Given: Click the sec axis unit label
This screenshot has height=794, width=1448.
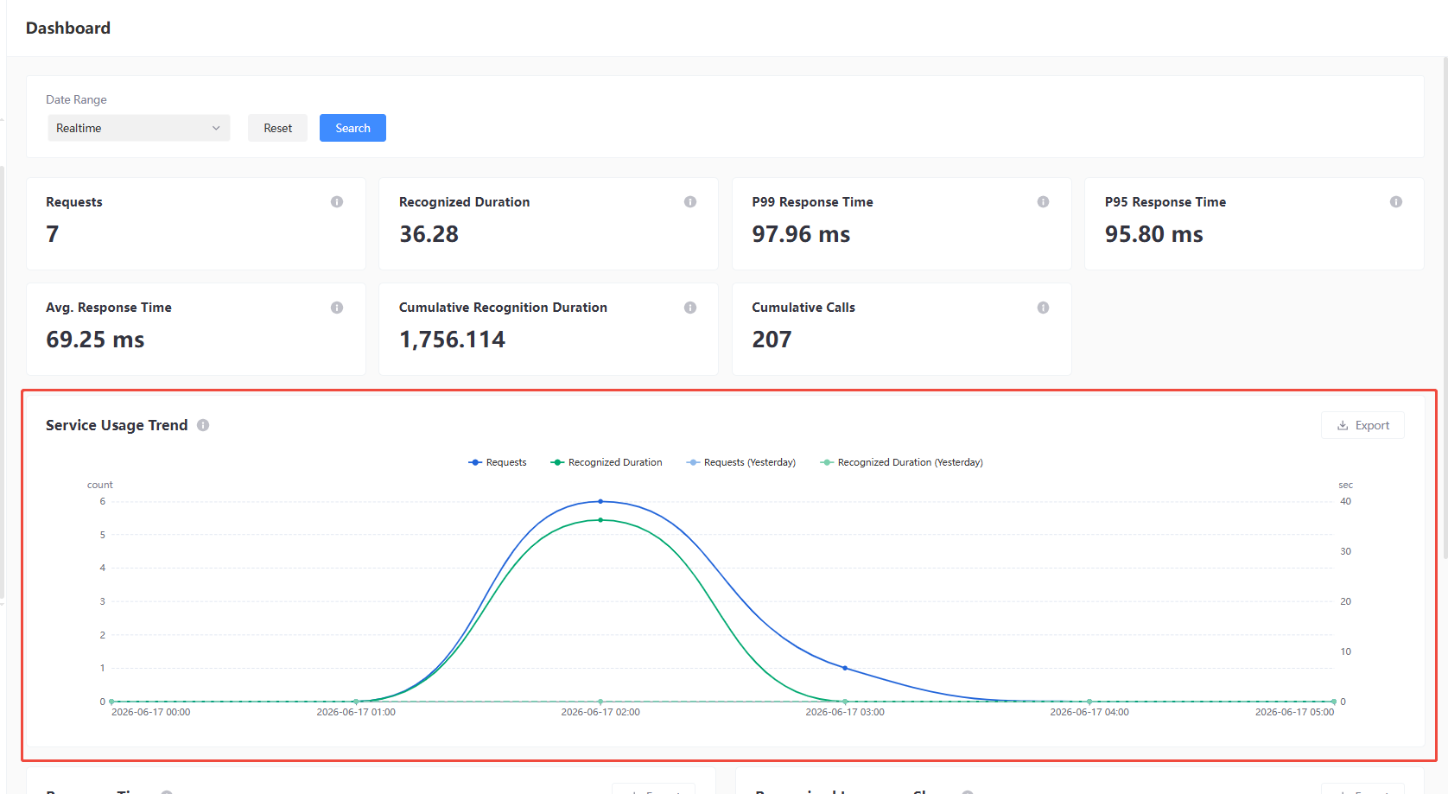Looking at the screenshot, I should [x=1346, y=485].
